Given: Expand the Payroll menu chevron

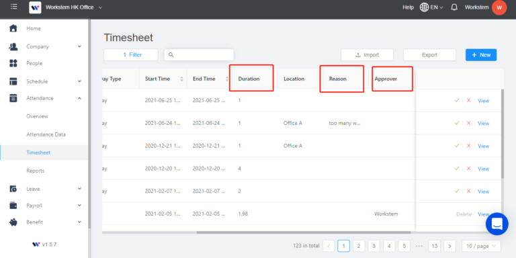Looking at the screenshot, I should [x=79, y=205].
